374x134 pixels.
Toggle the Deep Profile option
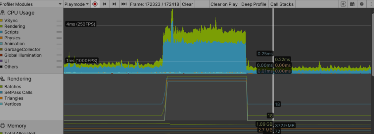click(x=254, y=4)
